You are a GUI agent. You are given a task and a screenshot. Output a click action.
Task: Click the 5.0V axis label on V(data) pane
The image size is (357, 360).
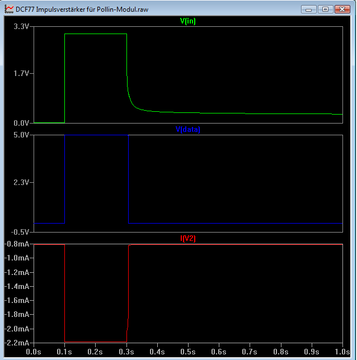pyautogui.click(x=21, y=135)
